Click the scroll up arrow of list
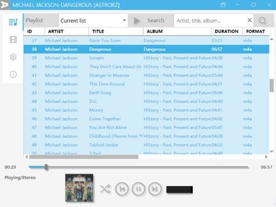The height and width of the screenshot is (207, 276). pyautogui.click(x=271, y=39)
